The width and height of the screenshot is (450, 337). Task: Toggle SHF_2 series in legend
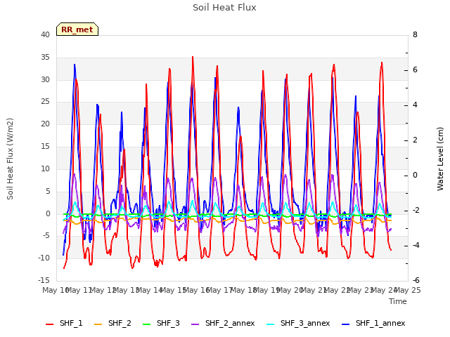[112, 324]
